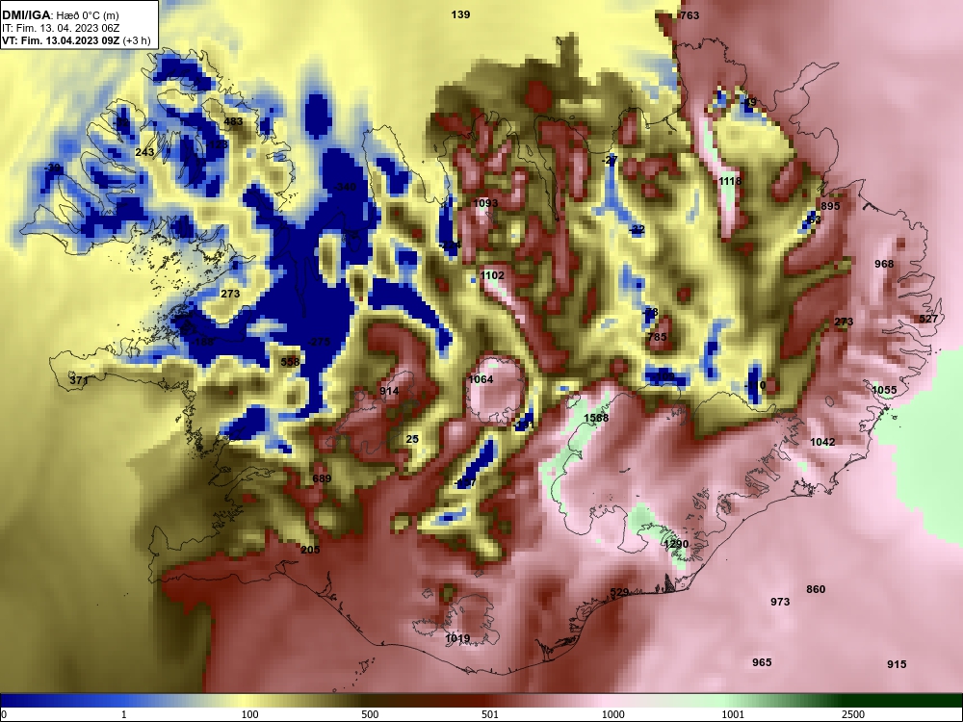The width and height of the screenshot is (963, 722).
Task: Click the map value 1102
Action: coord(492,275)
